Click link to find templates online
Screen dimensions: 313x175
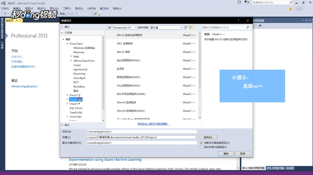(x=153, y=124)
